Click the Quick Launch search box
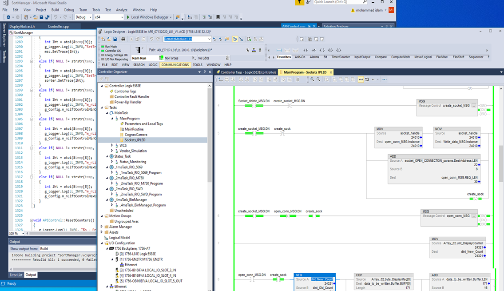 point(341,2)
